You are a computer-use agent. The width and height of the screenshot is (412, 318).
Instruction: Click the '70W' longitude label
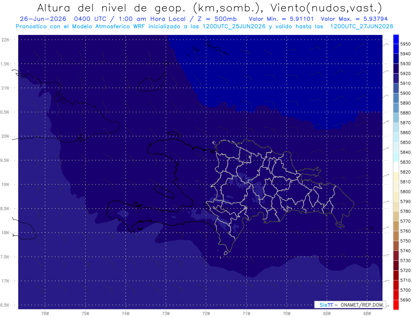287,314
